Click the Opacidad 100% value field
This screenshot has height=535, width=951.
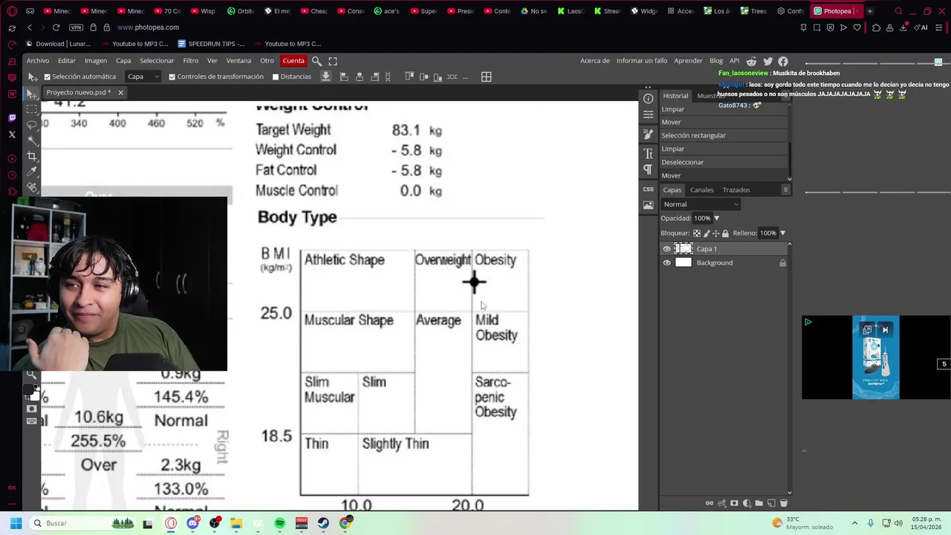[702, 218]
